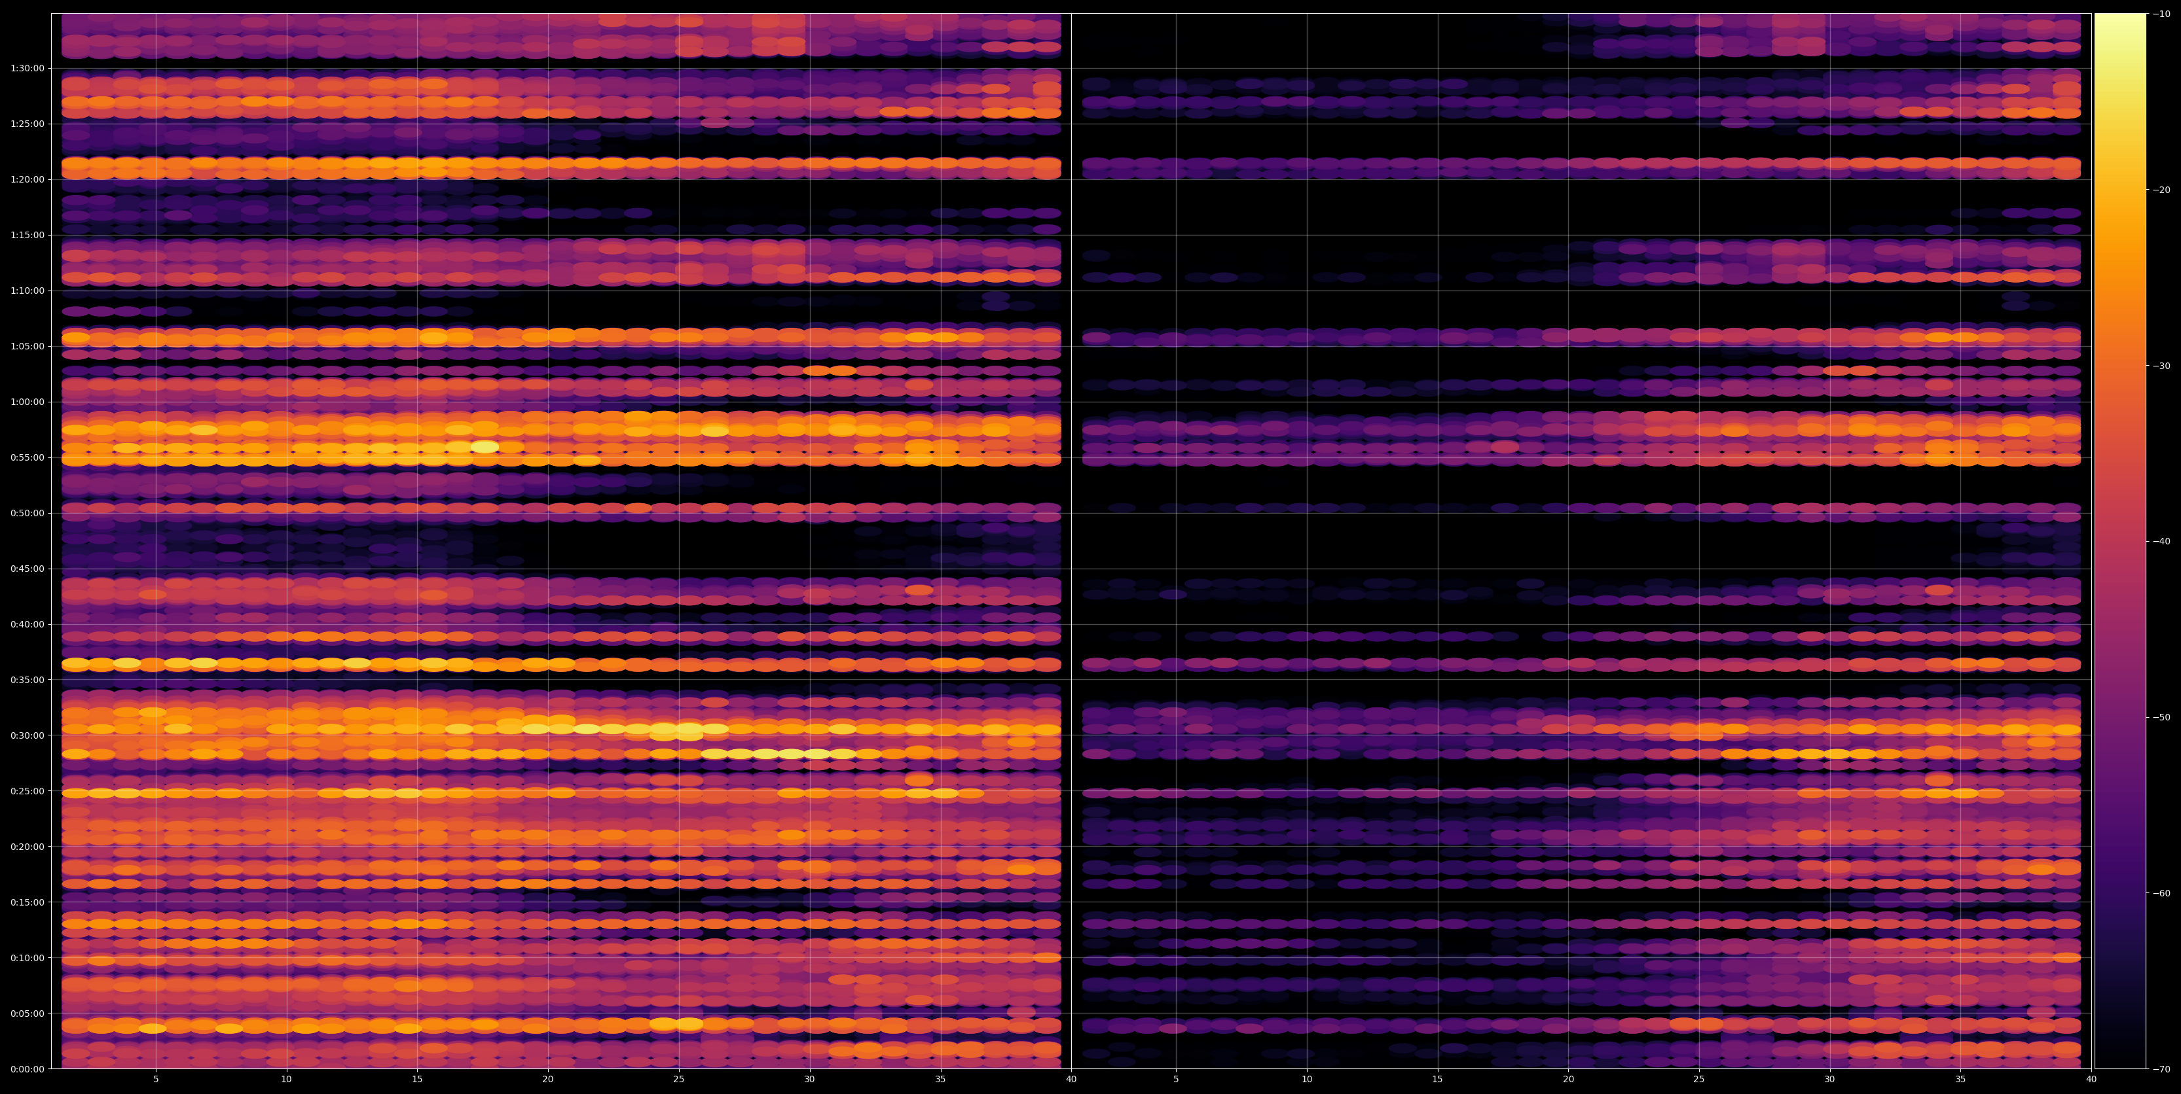Click the inferno colorbar gradient strip
The height and width of the screenshot is (1094, 2181).
(2120, 540)
